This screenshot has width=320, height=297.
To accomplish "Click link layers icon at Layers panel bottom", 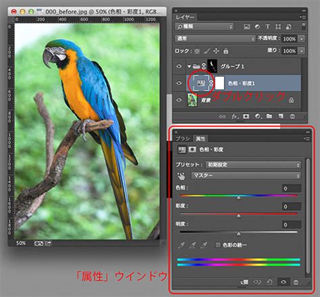I will (x=222, y=116).
